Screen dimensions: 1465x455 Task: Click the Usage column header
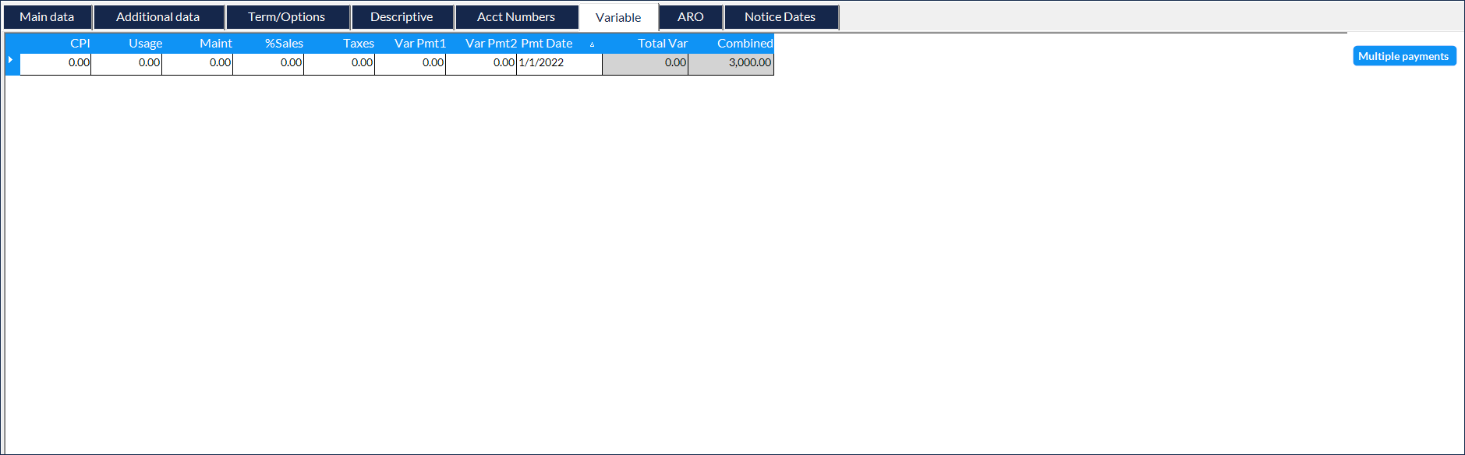127,44
